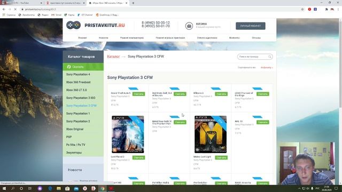Launch Microsoft Edge from the taskbar
The width and height of the screenshot is (342, 192).
pyautogui.click(x=50, y=188)
